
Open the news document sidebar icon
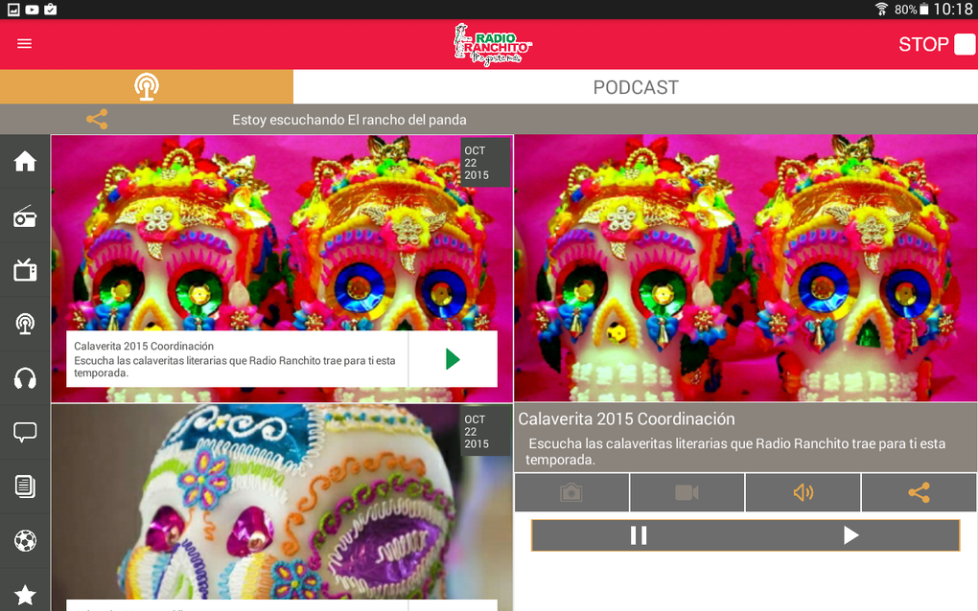[x=25, y=487]
